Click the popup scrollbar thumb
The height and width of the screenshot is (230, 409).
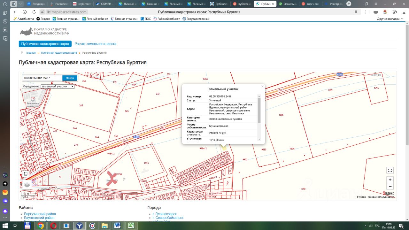(259, 111)
